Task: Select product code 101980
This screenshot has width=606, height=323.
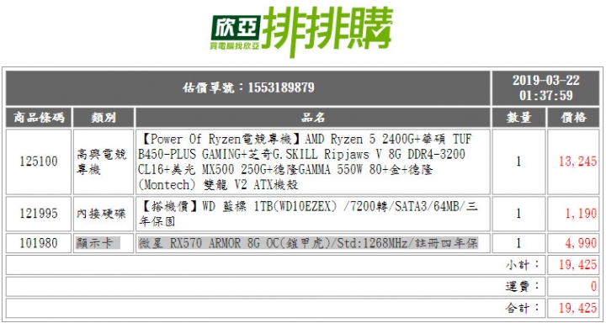Action: point(39,243)
